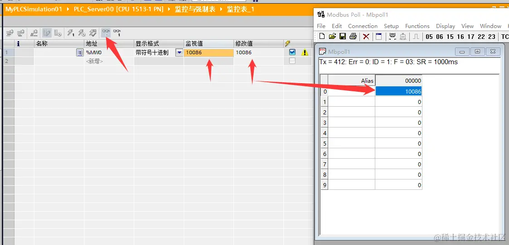Screen dimensions: 509x245
Task: Open the Window menu in Modbus Poll
Action: [490, 26]
